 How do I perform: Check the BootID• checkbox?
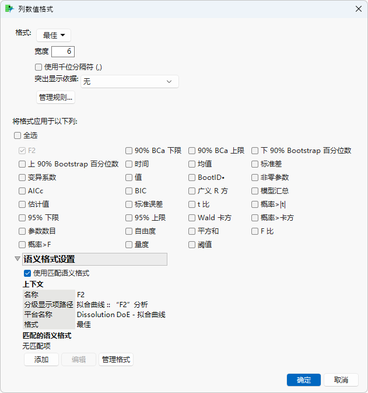(192, 178)
